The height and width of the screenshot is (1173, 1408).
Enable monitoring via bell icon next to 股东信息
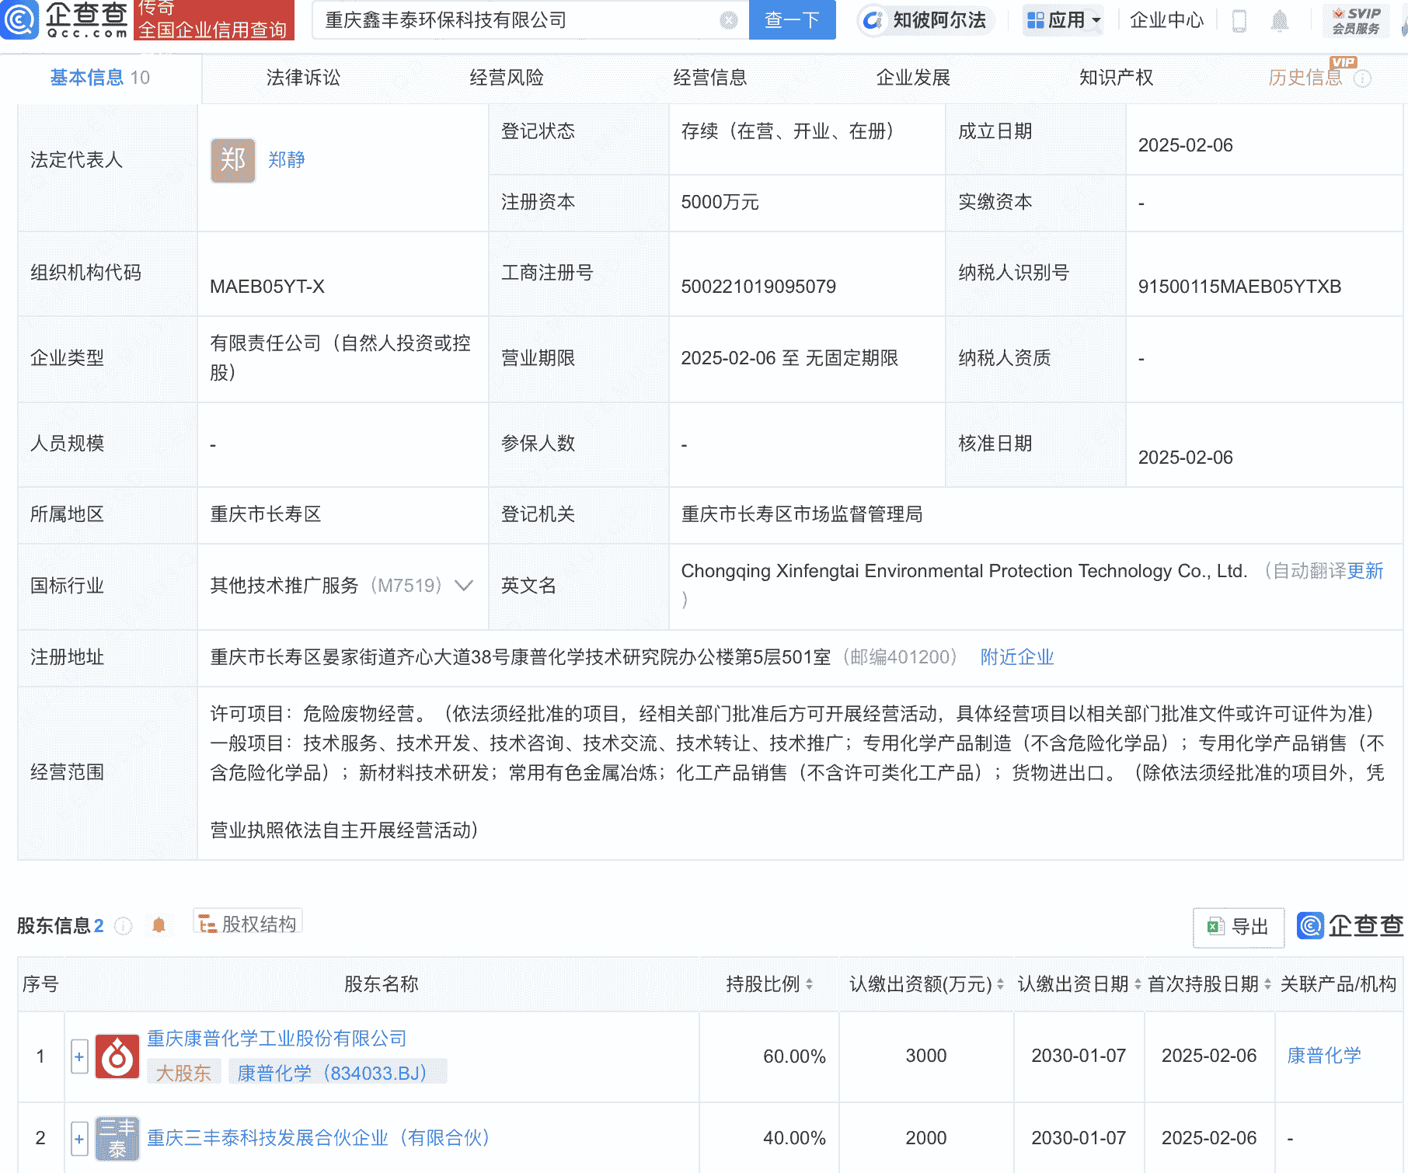point(160,925)
